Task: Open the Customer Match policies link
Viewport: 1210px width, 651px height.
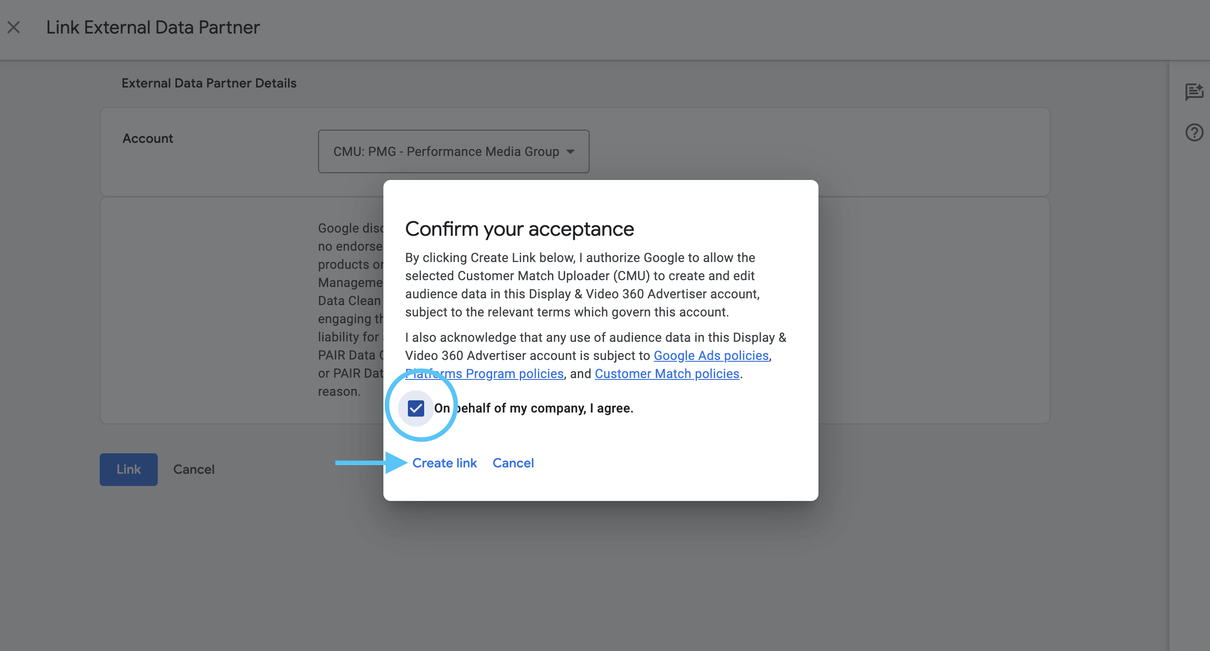Action: click(667, 374)
